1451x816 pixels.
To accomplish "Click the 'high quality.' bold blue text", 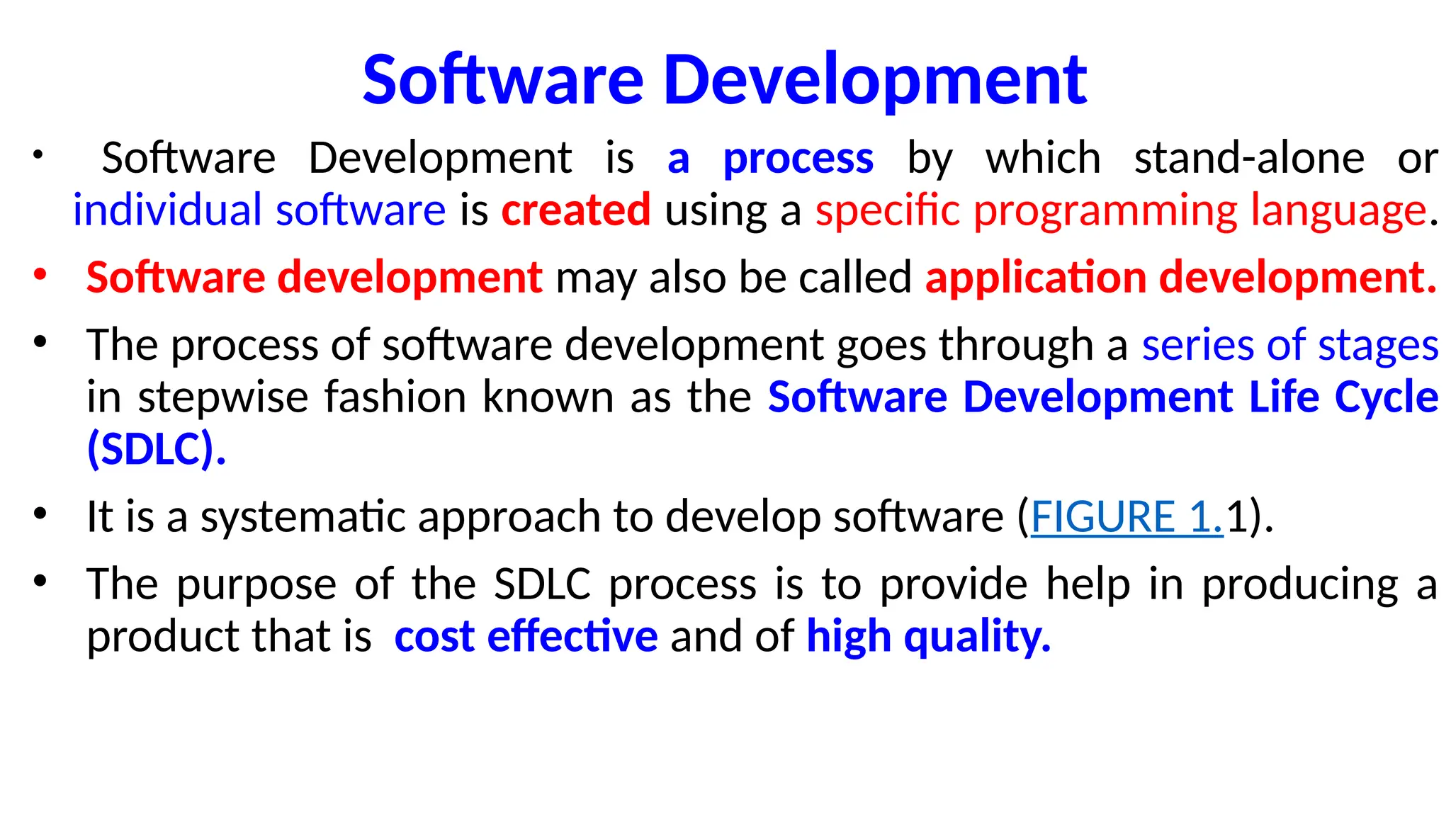I will 928,636.
